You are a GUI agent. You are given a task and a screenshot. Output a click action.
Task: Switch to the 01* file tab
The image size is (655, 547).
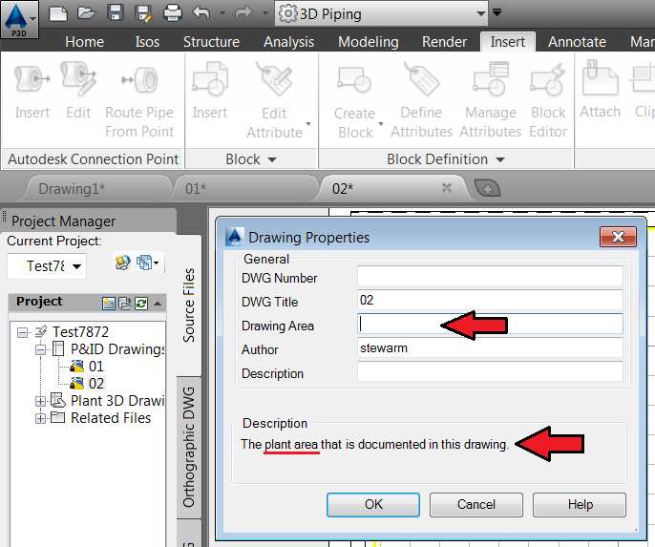[x=245, y=189]
